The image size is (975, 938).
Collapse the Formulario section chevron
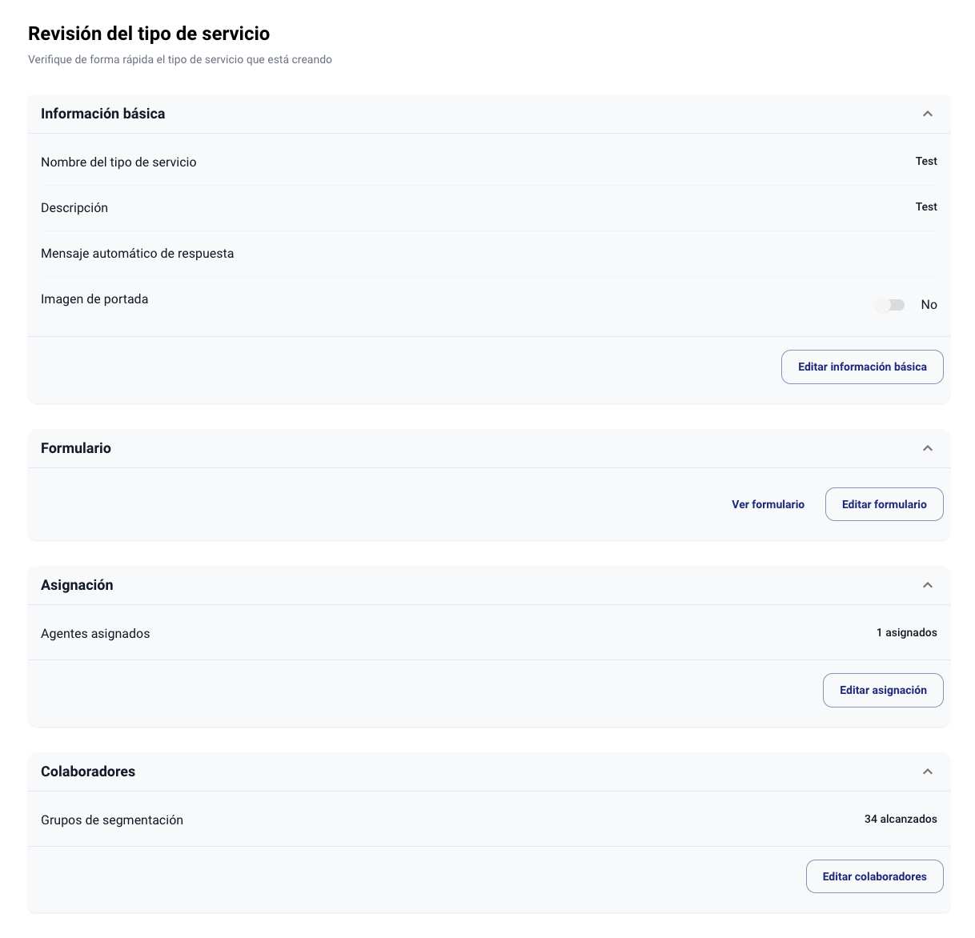click(928, 448)
